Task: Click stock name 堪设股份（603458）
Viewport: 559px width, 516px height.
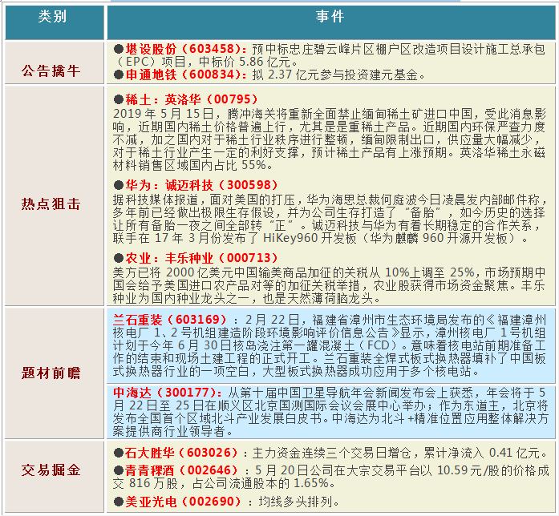Action: (185, 49)
